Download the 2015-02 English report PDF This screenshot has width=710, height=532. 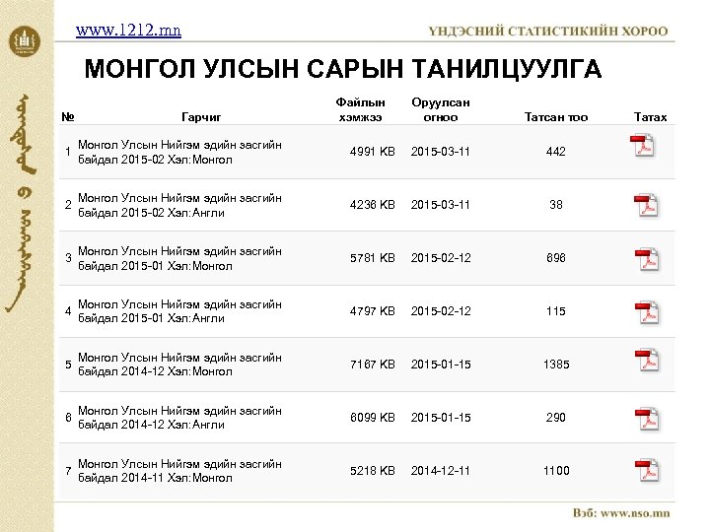pos(646,206)
